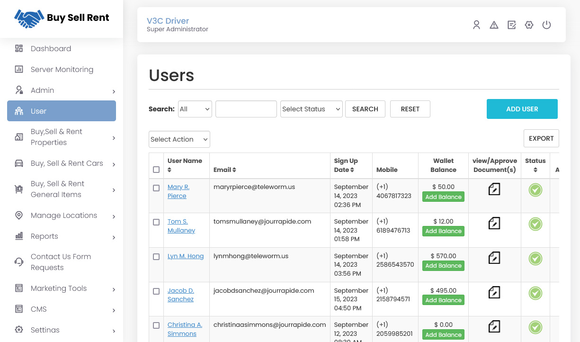The height and width of the screenshot is (342, 580).
Task: Open the Select Action dropdown
Action: [179, 139]
